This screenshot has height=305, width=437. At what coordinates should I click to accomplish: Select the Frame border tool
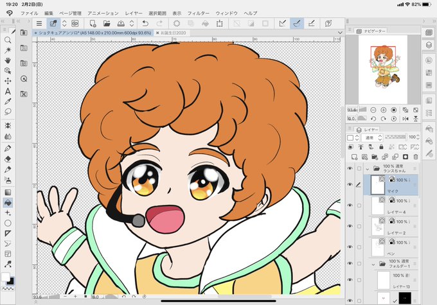(8, 254)
